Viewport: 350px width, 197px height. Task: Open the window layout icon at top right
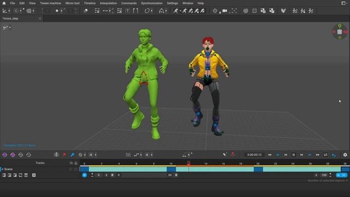click(x=343, y=3)
